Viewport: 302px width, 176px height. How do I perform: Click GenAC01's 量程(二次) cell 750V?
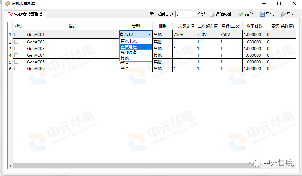coord(231,34)
